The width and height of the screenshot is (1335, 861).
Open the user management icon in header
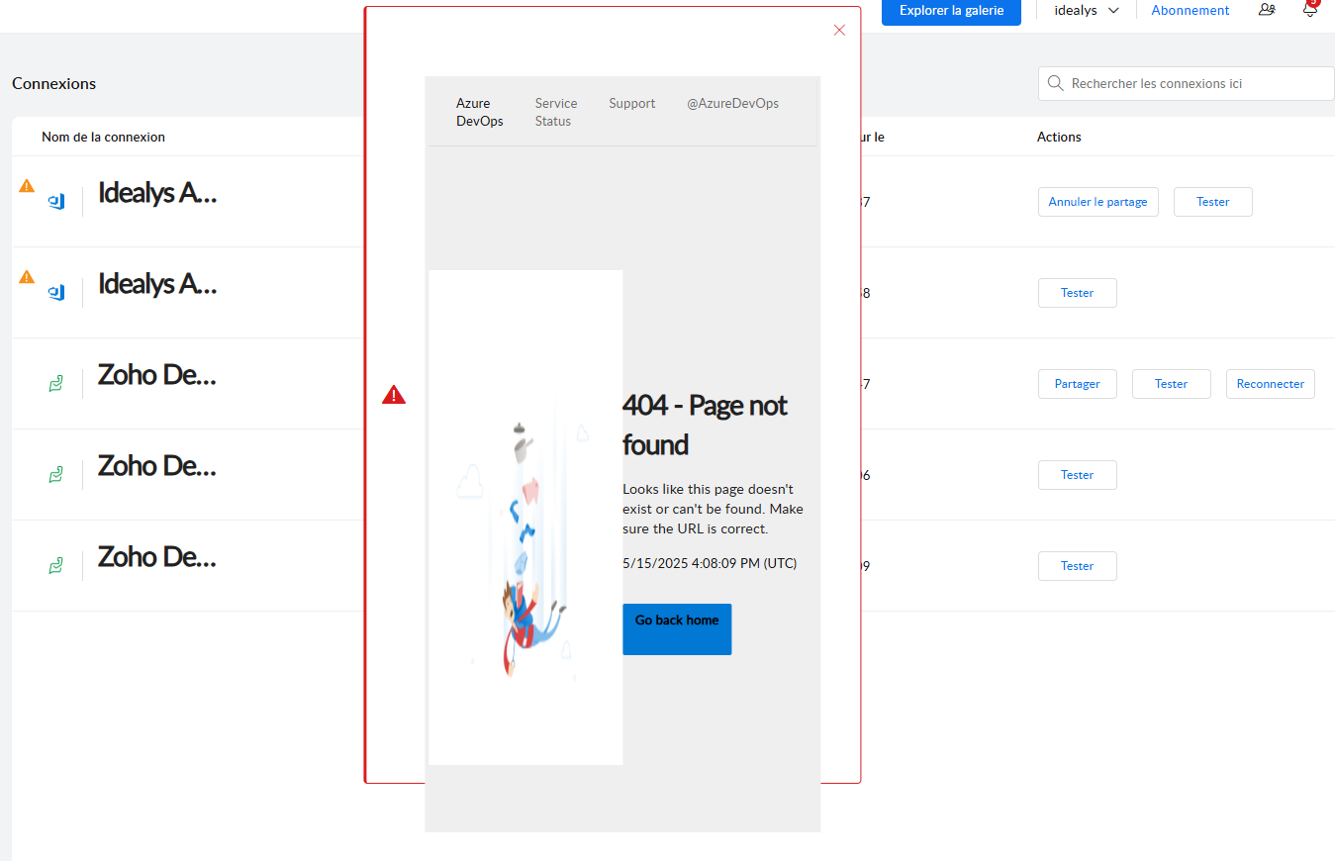coord(1267,10)
